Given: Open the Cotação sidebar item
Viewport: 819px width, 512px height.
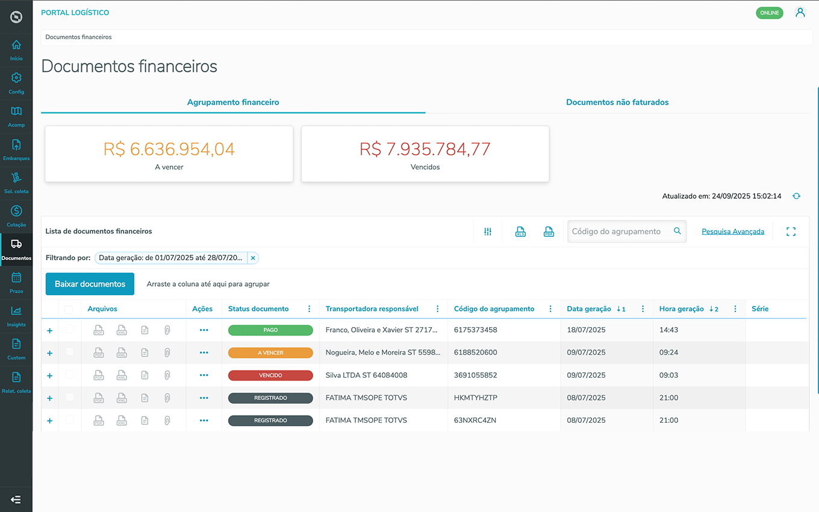Looking at the screenshot, I should click(x=16, y=216).
